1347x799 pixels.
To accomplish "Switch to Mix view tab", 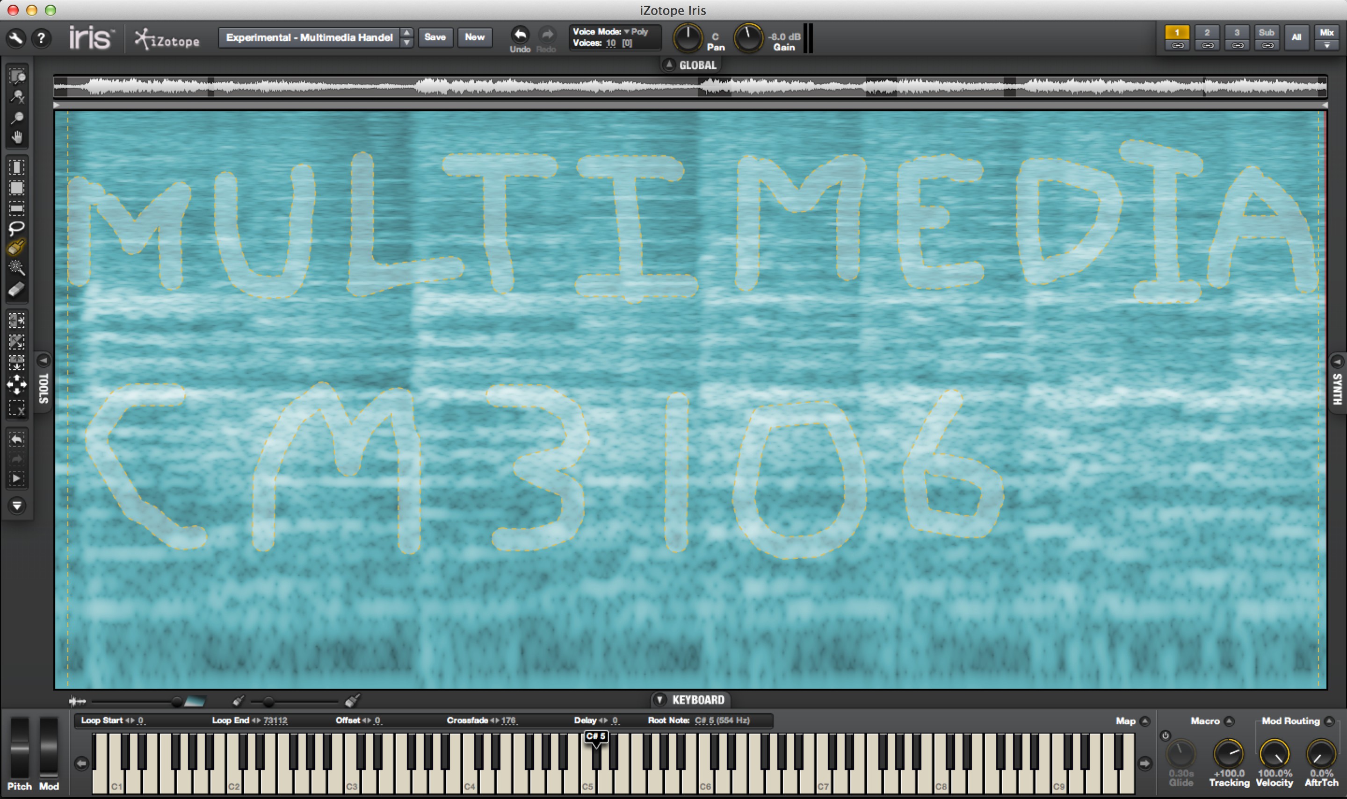I will pyautogui.click(x=1326, y=32).
